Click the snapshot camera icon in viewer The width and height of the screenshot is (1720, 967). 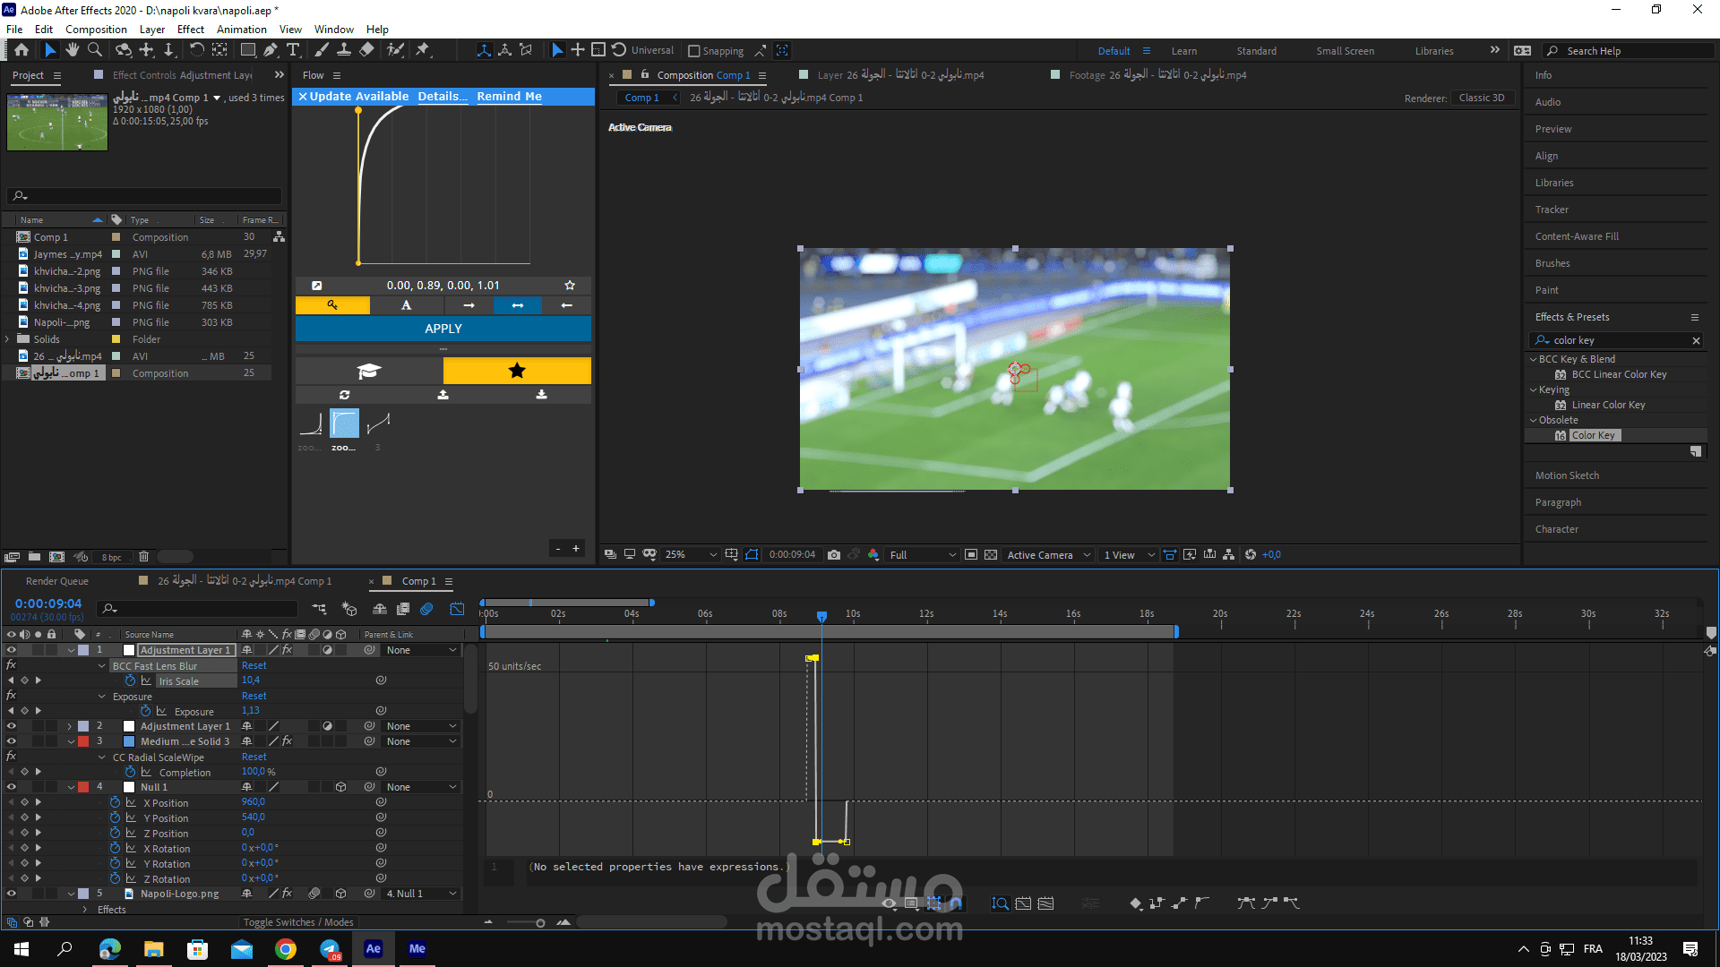pyautogui.click(x=834, y=555)
